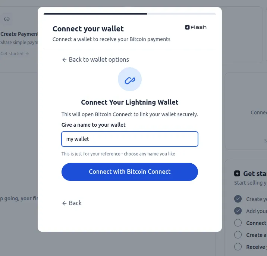This screenshot has height=256, width=267.
Task: Click the "Connect your wallet" dialog title
Action: (x=88, y=29)
